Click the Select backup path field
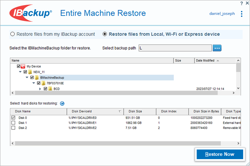Image resolution: width=250 pixels, height=166 pixels. point(175,48)
